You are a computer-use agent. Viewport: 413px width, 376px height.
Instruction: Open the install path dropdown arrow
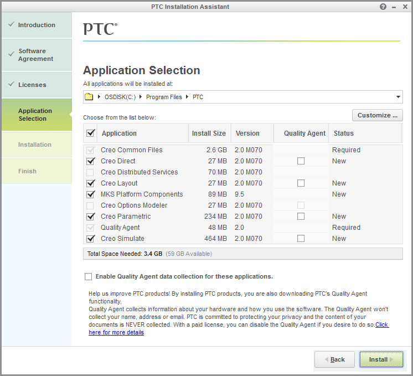tap(398, 97)
